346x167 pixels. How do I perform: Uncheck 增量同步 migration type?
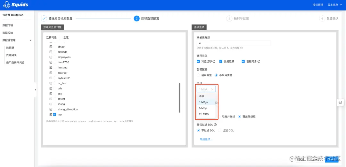click(243, 61)
